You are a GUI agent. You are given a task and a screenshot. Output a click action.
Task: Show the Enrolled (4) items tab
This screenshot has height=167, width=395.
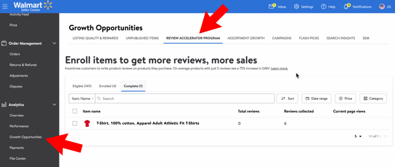(x=108, y=86)
